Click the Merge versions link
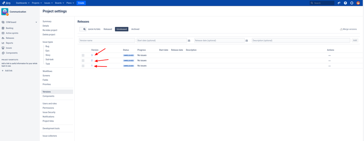This screenshot has width=364, height=141. 348,29
